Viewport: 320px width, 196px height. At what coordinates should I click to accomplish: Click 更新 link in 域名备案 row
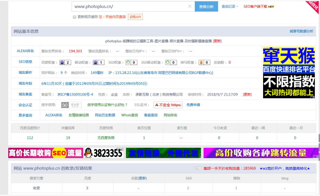tap(247, 94)
